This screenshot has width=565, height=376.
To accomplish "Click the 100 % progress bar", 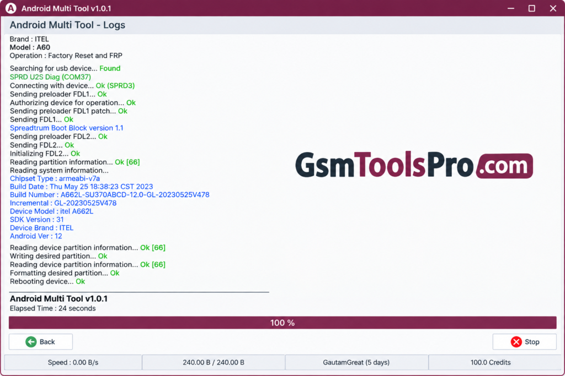I will 282,323.
